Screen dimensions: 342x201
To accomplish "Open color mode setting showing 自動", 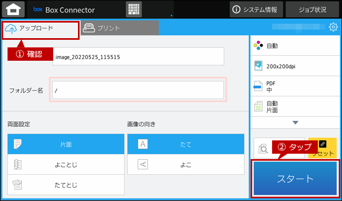I will [295, 46].
